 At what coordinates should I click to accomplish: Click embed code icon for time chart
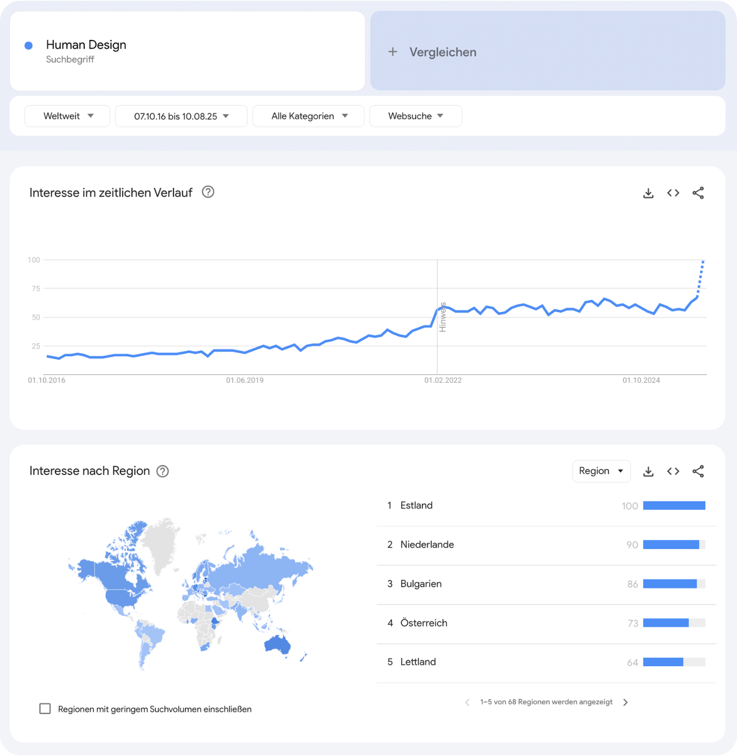point(673,193)
